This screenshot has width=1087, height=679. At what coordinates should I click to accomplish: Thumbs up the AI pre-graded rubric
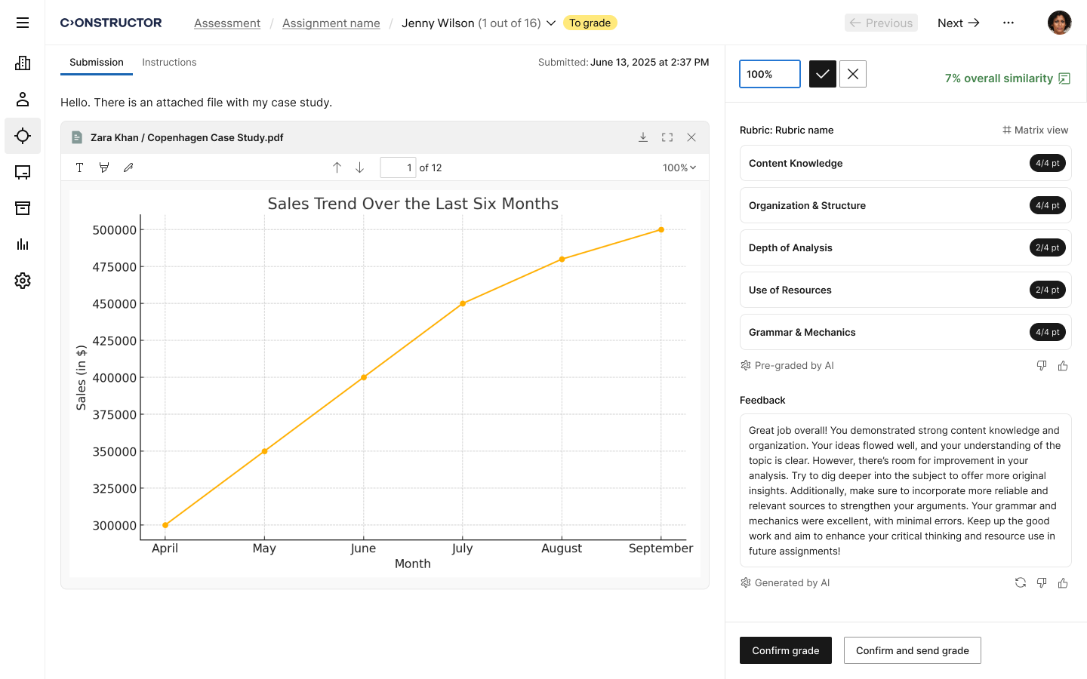click(x=1063, y=366)
